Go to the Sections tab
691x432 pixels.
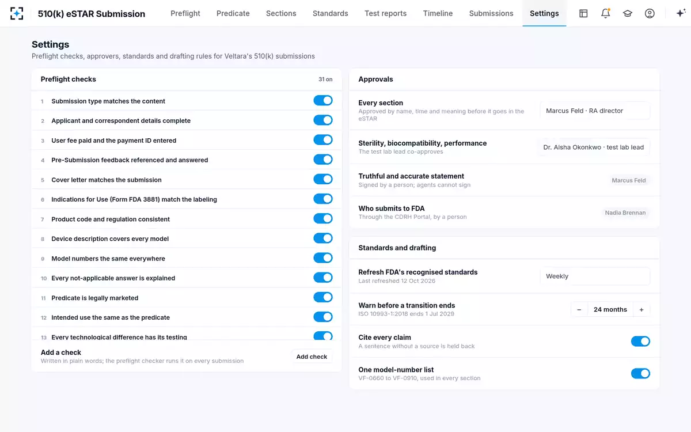point(281,13)
